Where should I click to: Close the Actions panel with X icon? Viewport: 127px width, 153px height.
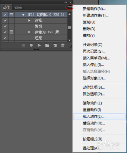[71, 2]
